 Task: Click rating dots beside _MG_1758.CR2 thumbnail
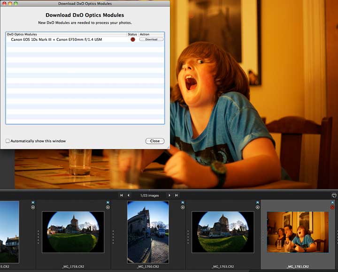38,237
